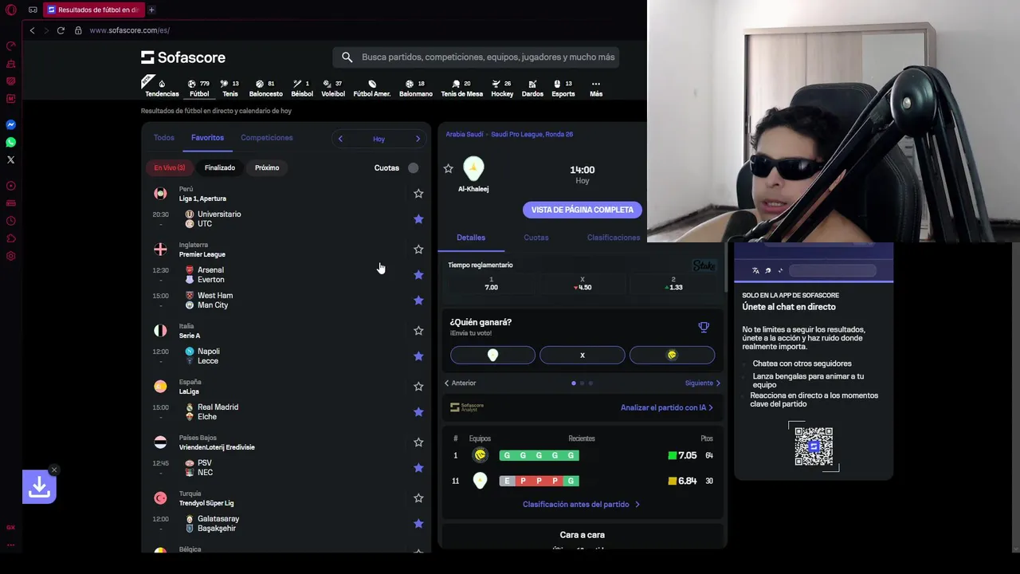1020x574 pixels.
Task: Toggle favorite star for Serie A
Action: [x=418, y=330]
